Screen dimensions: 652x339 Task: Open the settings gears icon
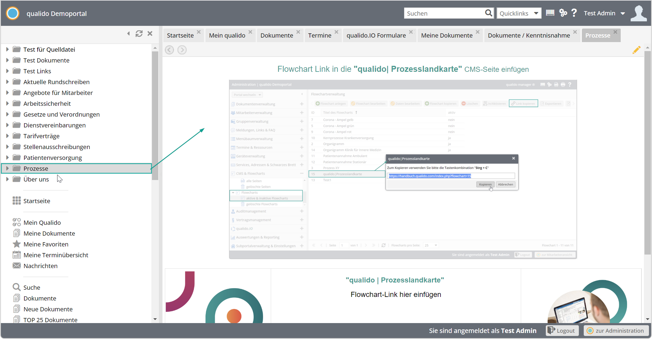563,13
